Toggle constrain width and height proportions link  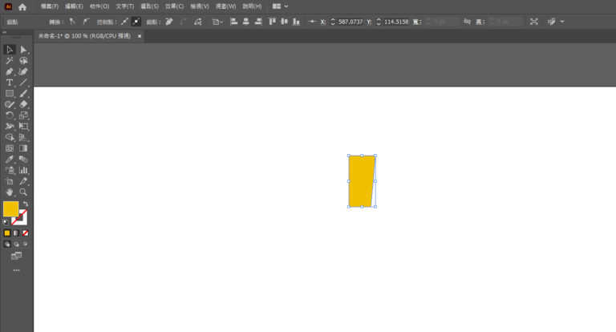click(467, 22)
